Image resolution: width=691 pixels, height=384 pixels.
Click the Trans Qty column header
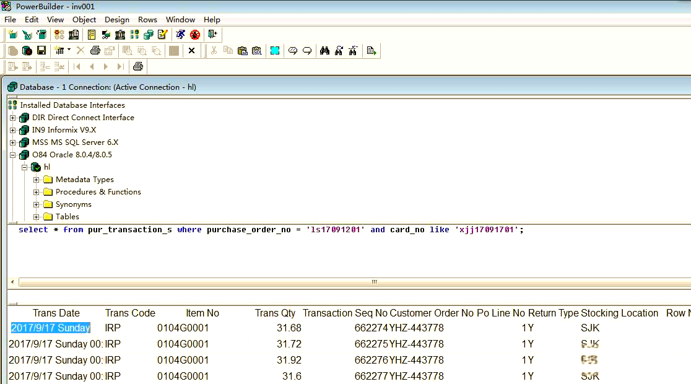275,313
